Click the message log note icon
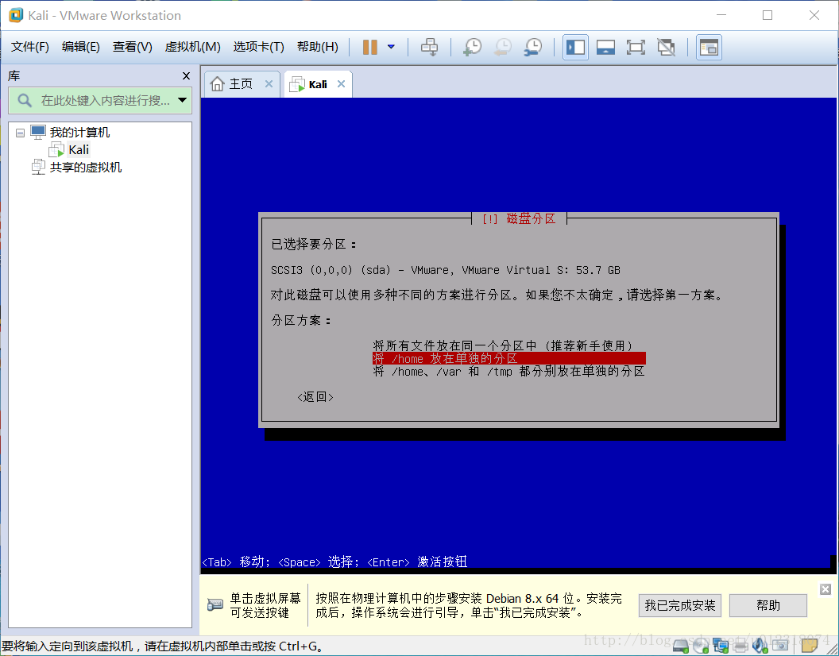Image resolution: width=839 pixels, height=656 pixels. click(809, 646)
